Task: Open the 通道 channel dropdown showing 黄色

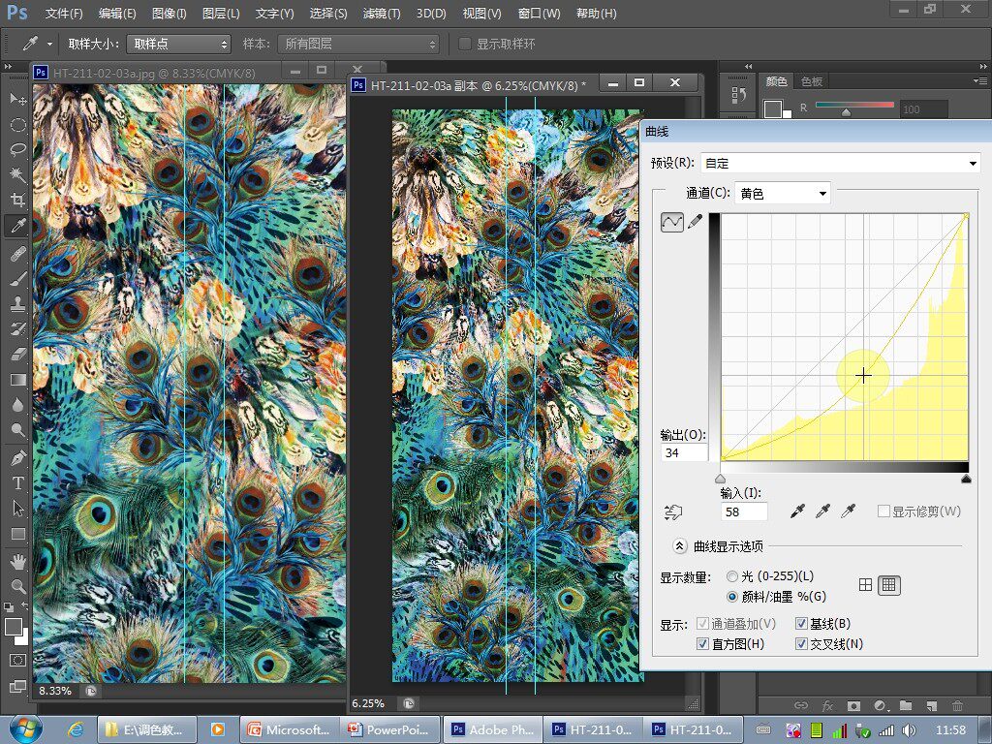Action: pos(783,193)
